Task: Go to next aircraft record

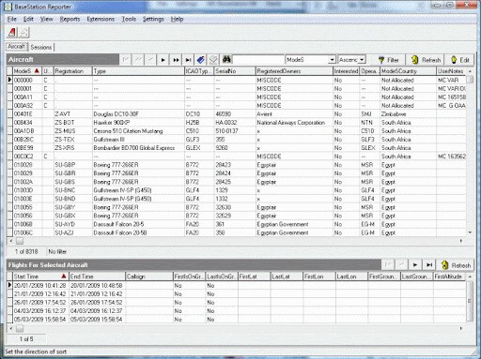Action: tap(163, 59)
